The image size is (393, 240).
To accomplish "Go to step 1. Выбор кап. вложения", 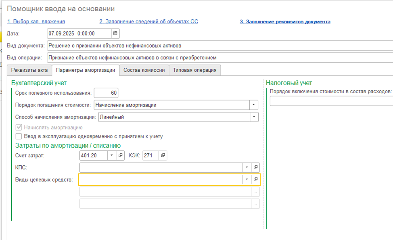I will pyautogui.click(x=36, y=21).
